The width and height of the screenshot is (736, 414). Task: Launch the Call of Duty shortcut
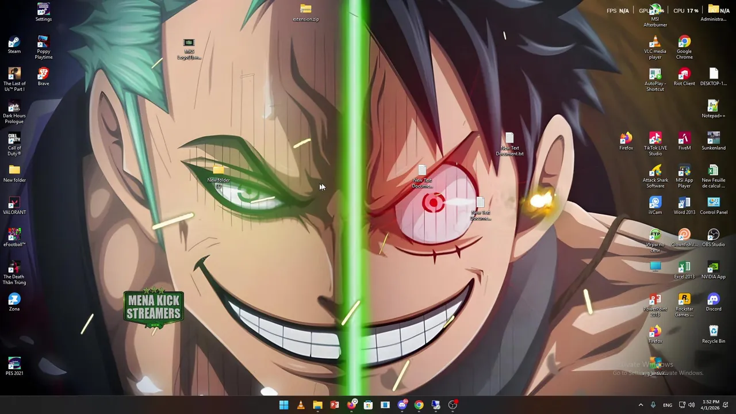14,144
